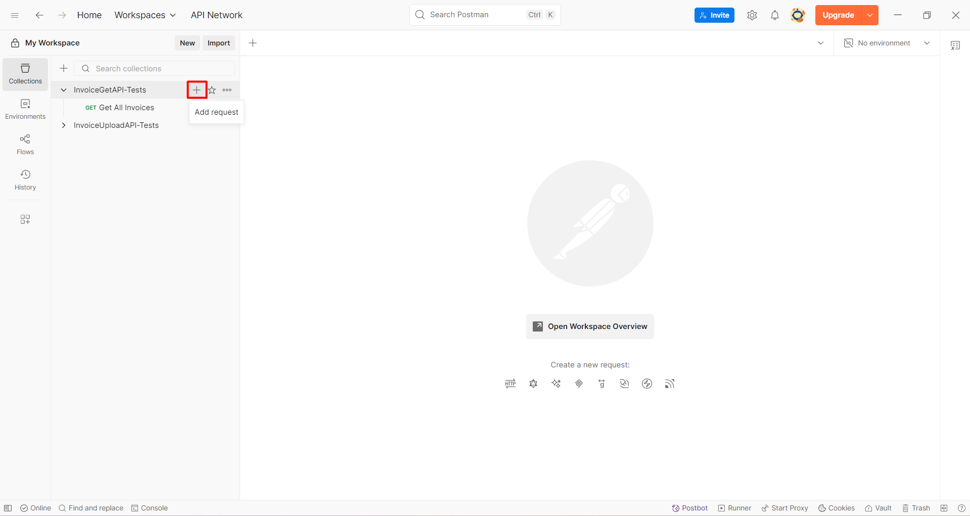Open the Flows panel

(x=24, y=144)
